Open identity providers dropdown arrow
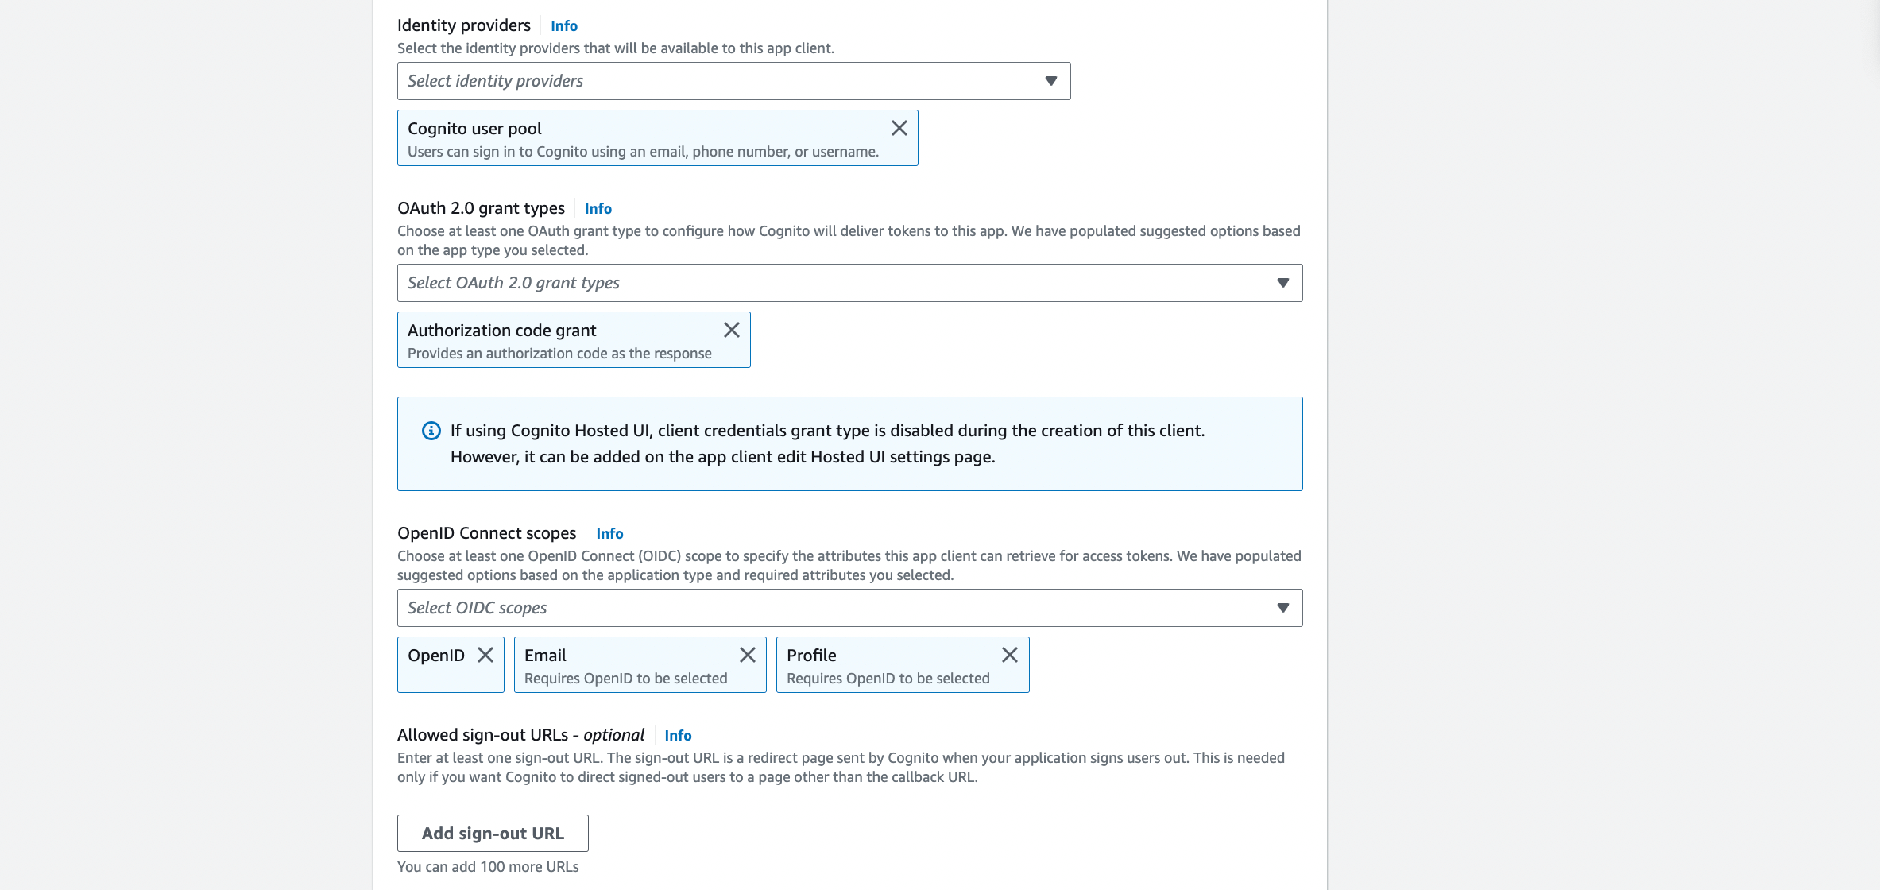This screenshot has height=890, width=1880. [x=1050, y=81]
